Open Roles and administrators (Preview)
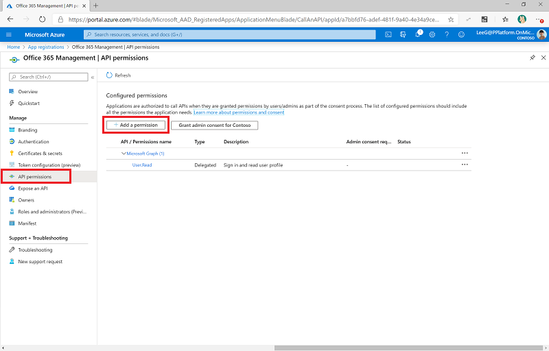This screenshot has height=351, width=549. [x=52, y=212]
